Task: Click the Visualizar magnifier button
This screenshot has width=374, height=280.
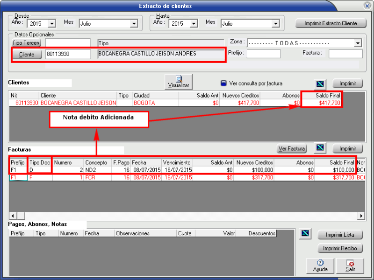Action: click(179, 82)
